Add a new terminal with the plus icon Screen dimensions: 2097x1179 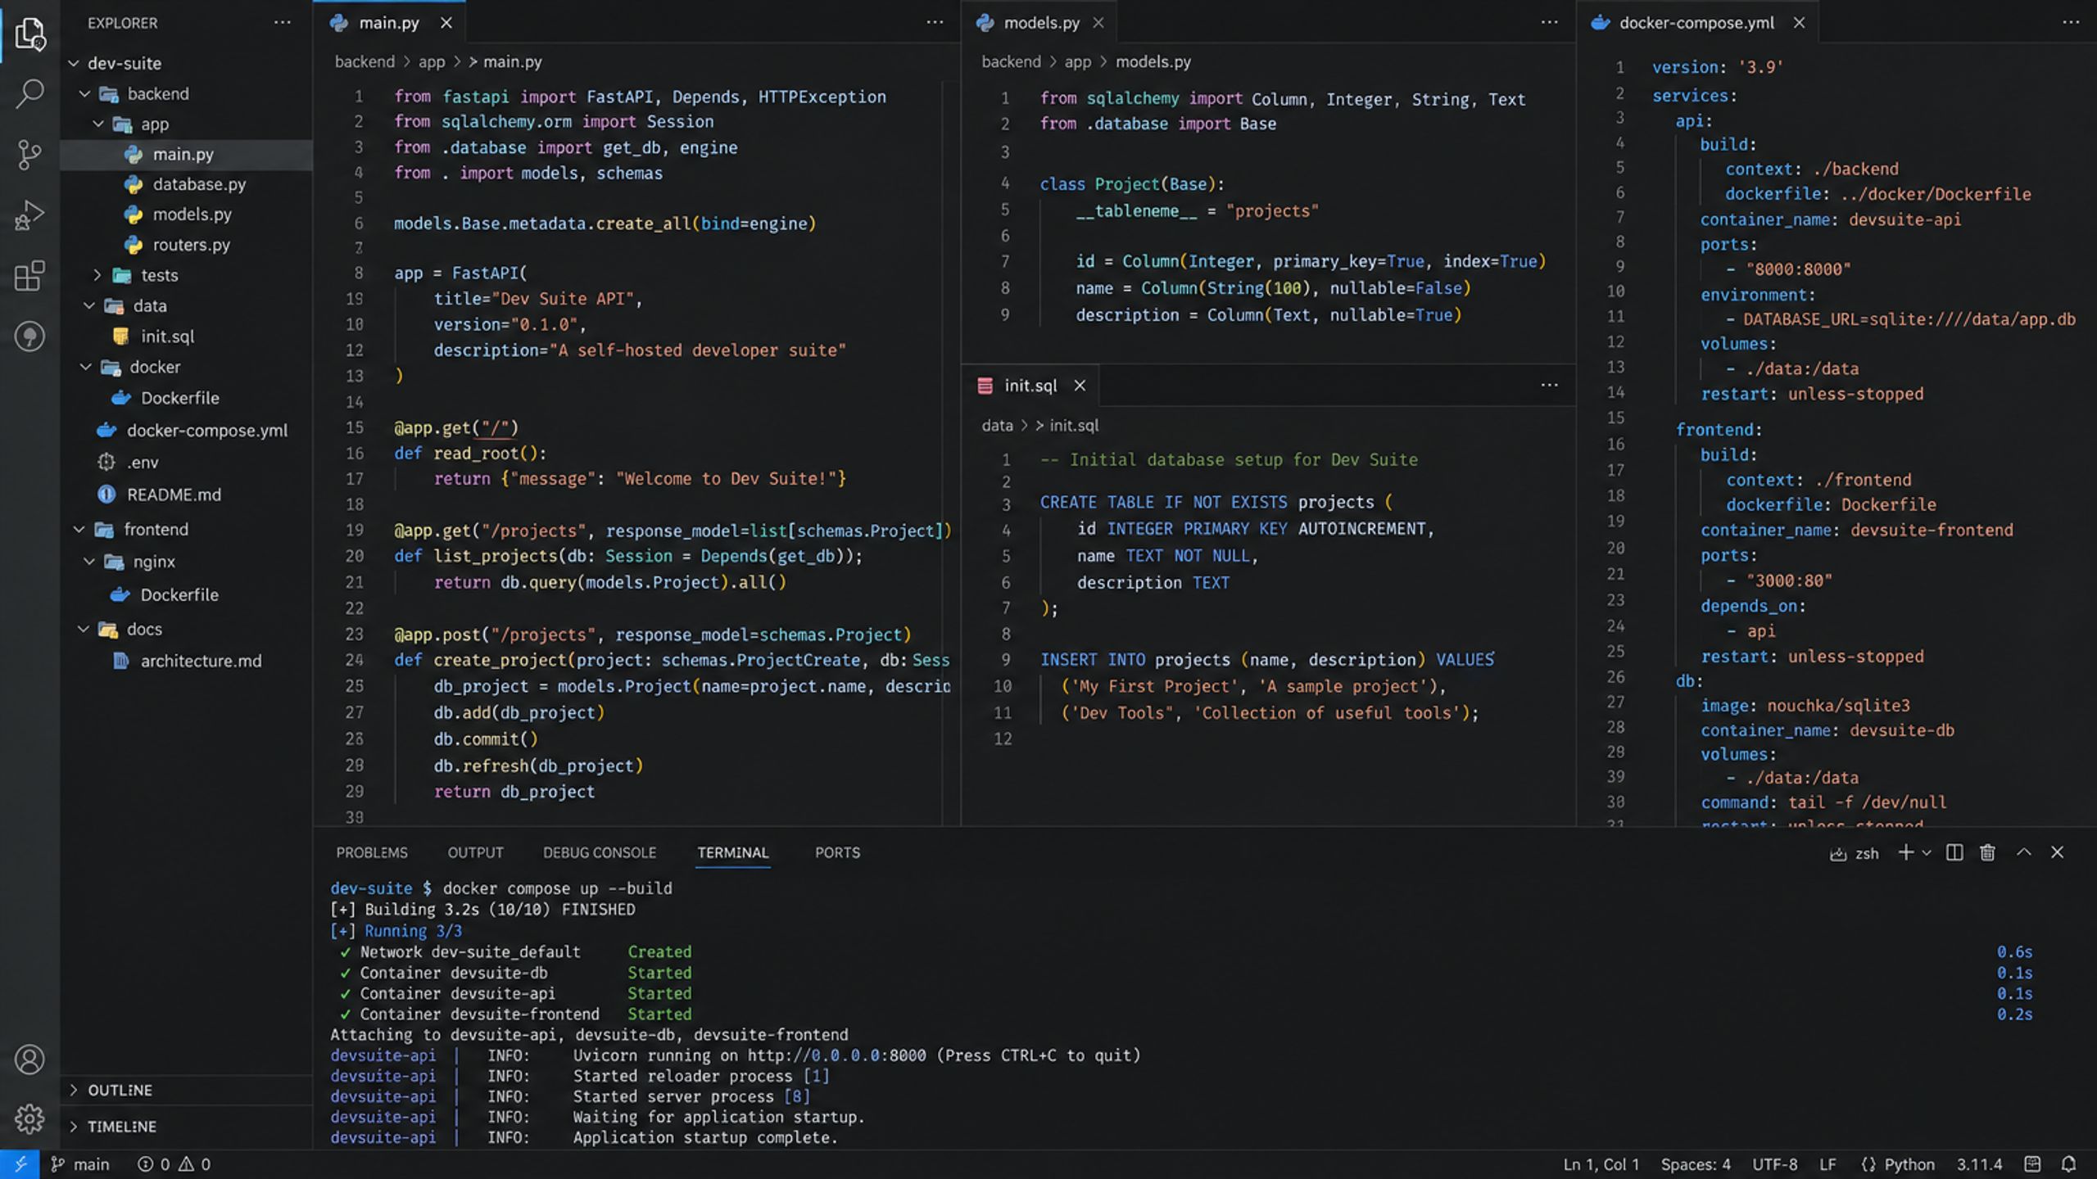tap(1905, 852)
